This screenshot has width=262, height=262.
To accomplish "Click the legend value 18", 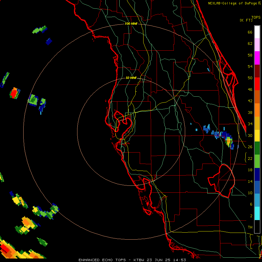I will click(250, 170).
